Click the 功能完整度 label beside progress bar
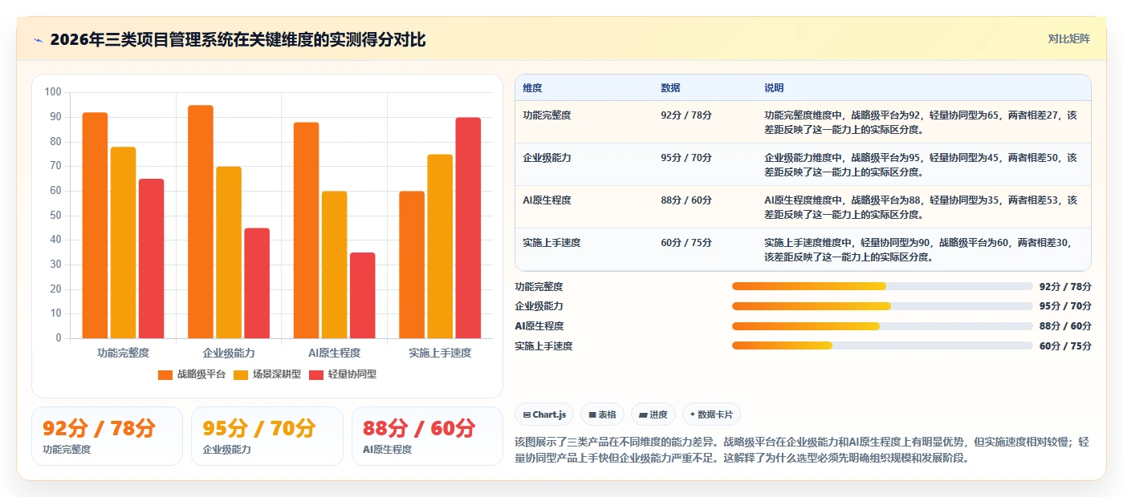 (x=539, y=286)
